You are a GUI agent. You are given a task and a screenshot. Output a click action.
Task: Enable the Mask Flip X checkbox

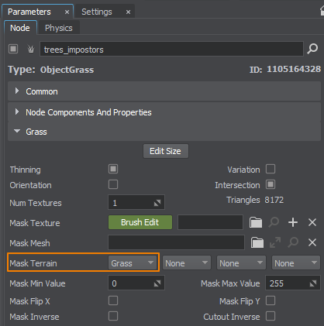[x=113, y=300]
